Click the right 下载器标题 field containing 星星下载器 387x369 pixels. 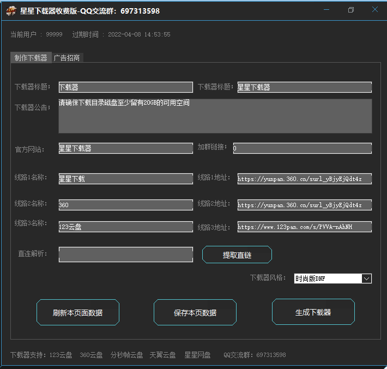pyautogui.click(x=305, y=87)
